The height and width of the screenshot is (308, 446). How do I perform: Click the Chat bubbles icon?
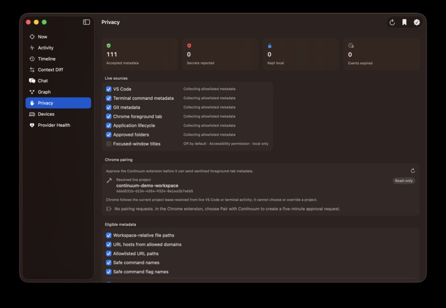point(32,81)
